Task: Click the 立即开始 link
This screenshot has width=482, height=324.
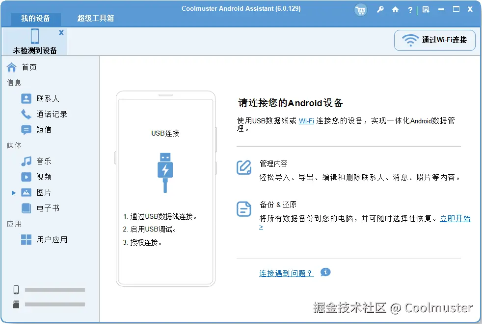Action: (455, 219)
